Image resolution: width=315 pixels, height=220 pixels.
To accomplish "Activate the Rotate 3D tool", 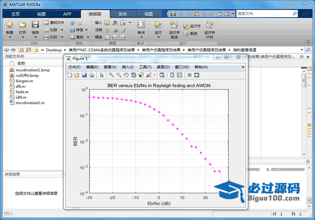I will pyautogui.click(x=133, y=75).
